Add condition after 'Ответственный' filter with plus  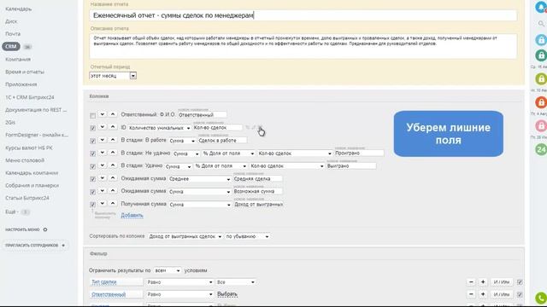483,294
